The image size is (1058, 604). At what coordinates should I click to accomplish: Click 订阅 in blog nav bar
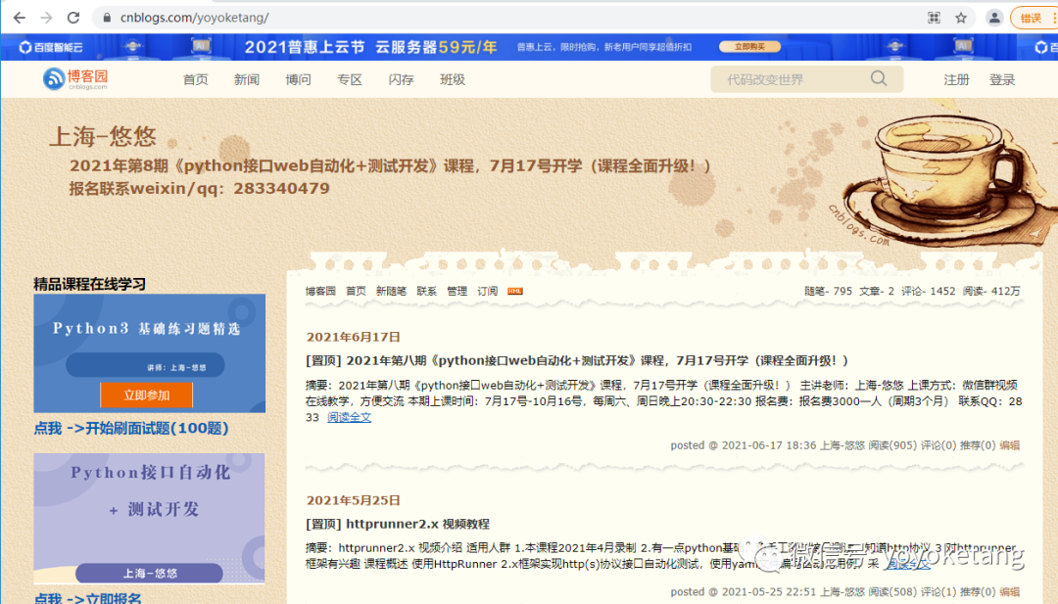pyautogui.click(x=487, y=291)
